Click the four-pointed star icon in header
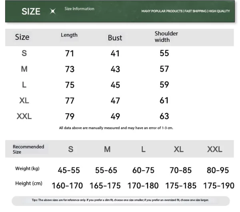The width and height of the screenshot is (240, 212). coord(52,12)
